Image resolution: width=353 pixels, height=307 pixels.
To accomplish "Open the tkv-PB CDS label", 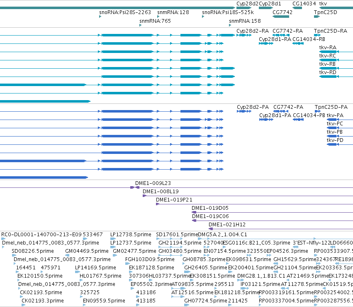I will 334,132.
